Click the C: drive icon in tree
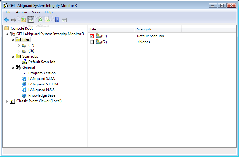The height and width of the screenshot is (157, 239). 24,45
